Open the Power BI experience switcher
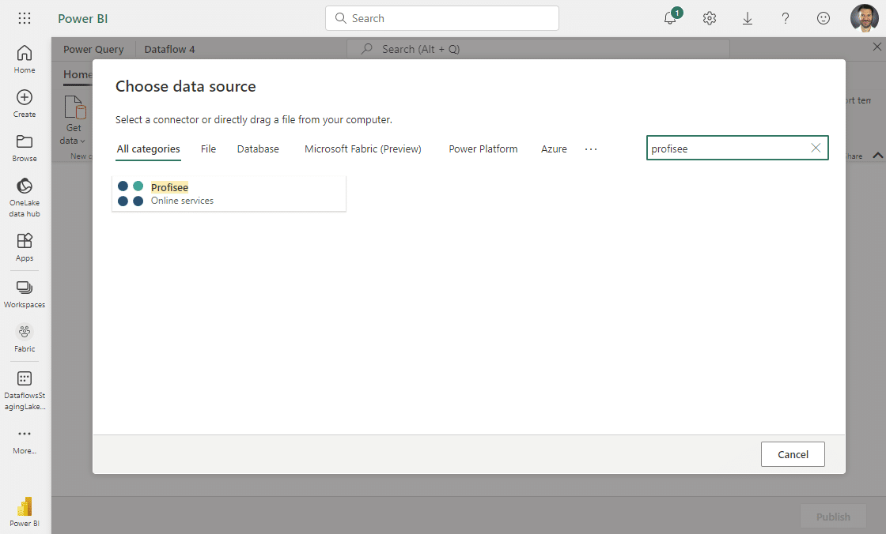The height and width of the screenshot is (534, 886). [x=25, y=512]
